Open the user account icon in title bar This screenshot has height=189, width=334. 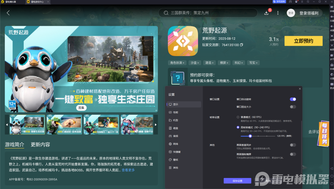point(296,2)
